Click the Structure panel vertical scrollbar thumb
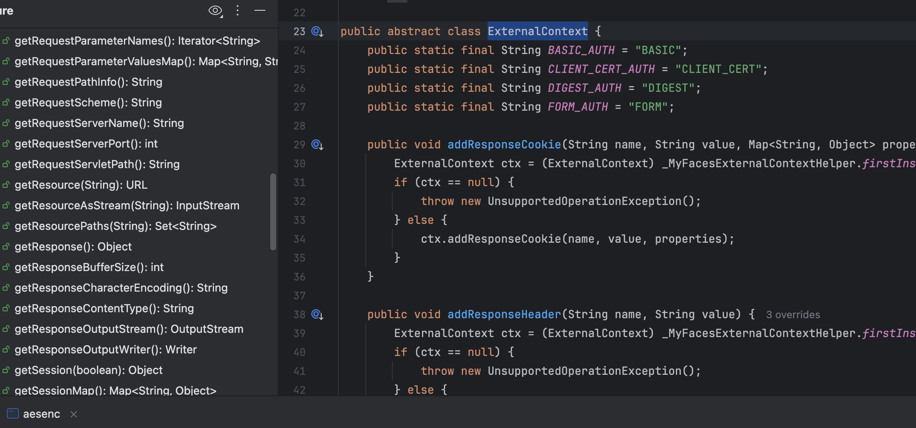Screen dimensions: 916x428 pyautogui.click(x=273, y=211)
